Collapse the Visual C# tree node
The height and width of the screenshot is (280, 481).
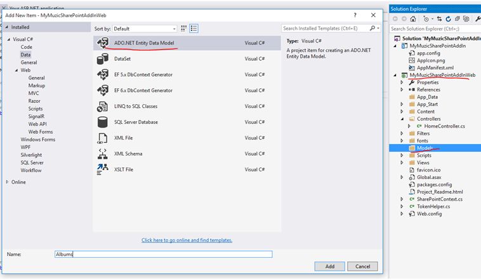pos(9,39)
